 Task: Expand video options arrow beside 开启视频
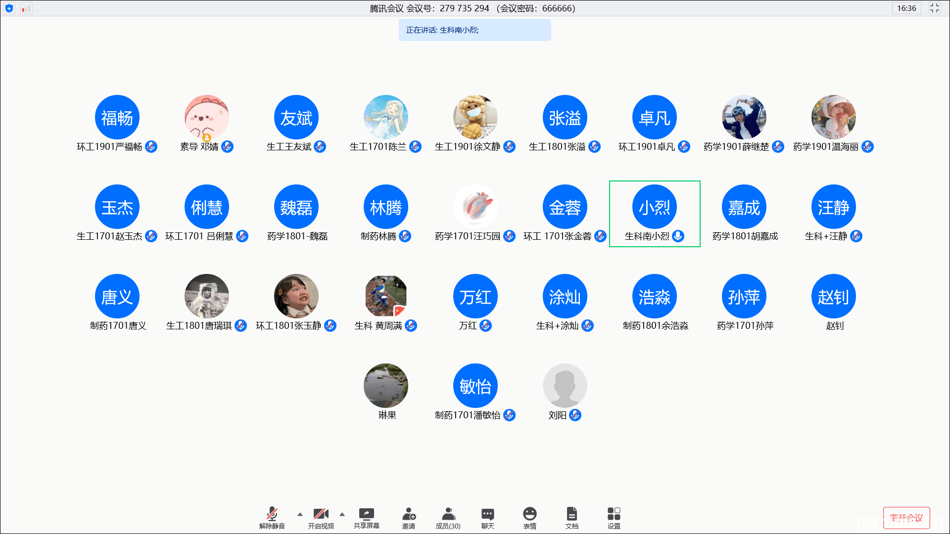tap(342, 514)
